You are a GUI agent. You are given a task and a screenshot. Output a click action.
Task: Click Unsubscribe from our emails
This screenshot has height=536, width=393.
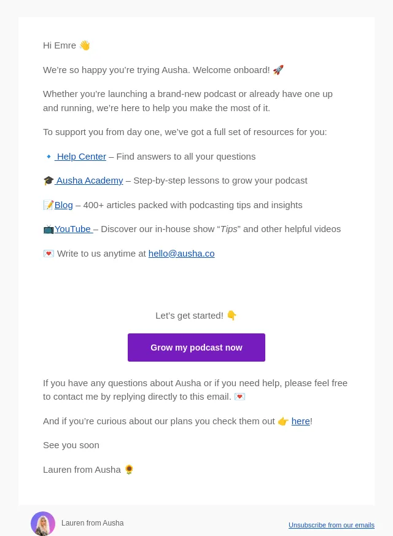click(332, 525)
